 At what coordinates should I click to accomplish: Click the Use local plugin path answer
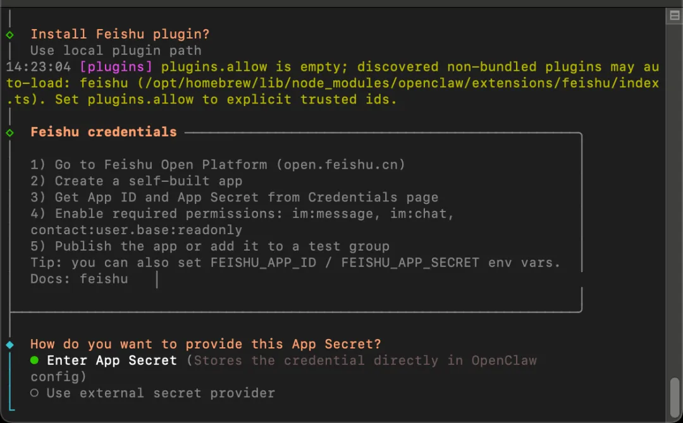point(116,51)
